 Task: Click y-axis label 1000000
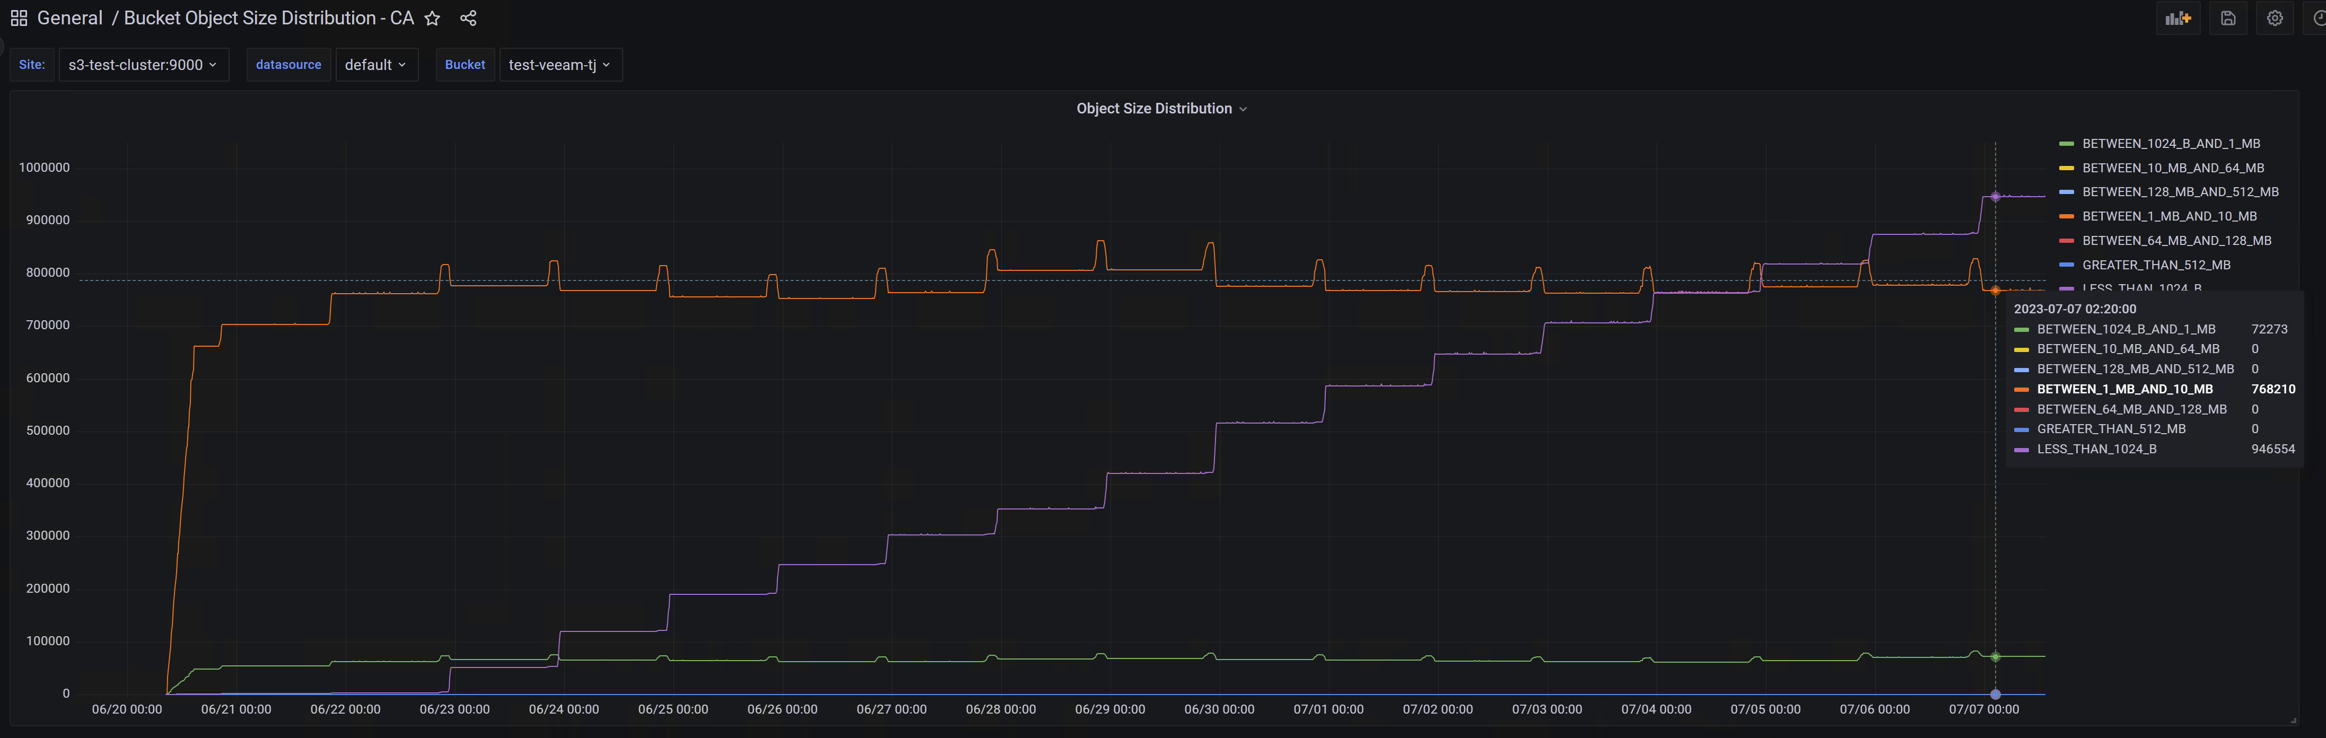point(44,168)
